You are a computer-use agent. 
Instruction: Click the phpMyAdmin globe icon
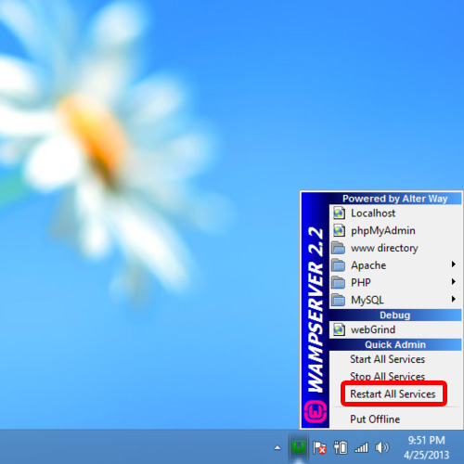(x=339, y=230)
